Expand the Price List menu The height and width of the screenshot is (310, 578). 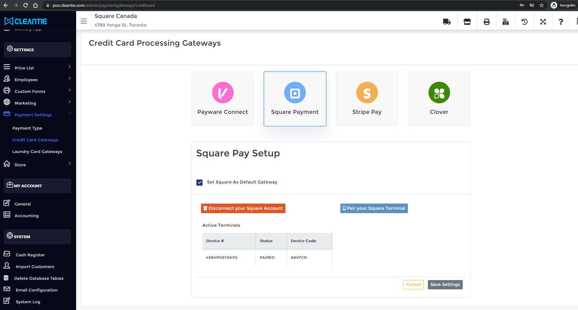[x=24, y=68]
